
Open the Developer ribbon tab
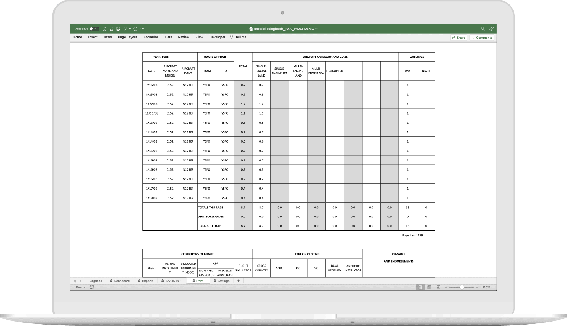tap(217, 37)
